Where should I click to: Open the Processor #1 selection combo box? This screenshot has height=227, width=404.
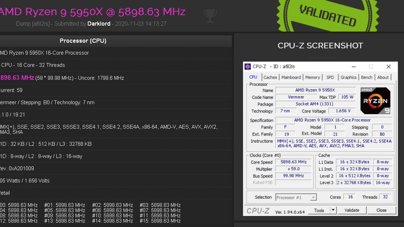[296, 197]
